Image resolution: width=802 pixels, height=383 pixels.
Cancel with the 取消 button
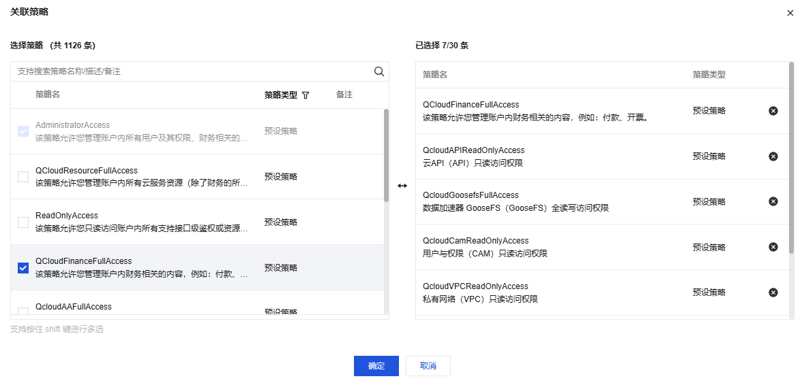(428, 366)
